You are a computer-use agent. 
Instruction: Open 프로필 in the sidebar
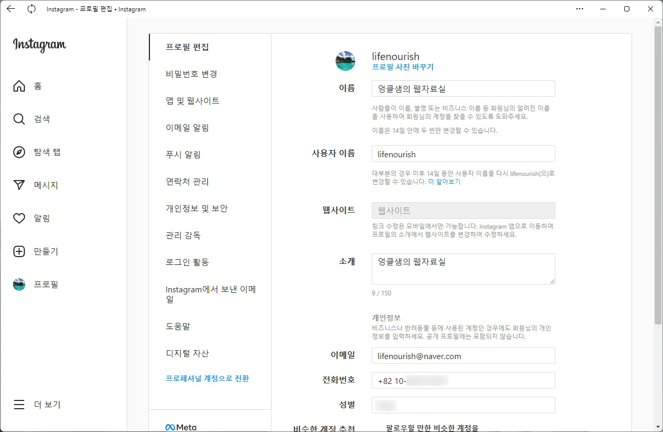point(46,285)
